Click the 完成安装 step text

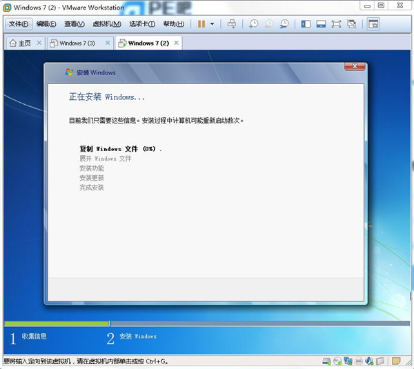coord(92,188)
